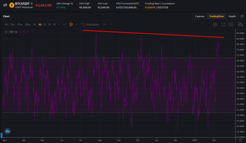The image size is (246, 143).
Task: Select candlestick chart style icon
Action: [71, 24]
